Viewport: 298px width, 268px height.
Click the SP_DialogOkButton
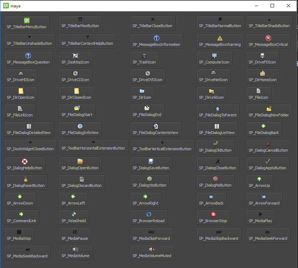pos(215,147)
